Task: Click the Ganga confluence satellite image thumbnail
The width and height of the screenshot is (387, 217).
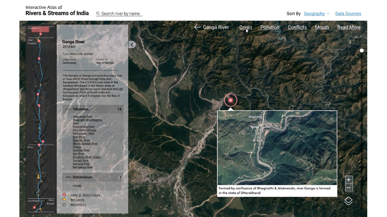Action: coord(277,148)
